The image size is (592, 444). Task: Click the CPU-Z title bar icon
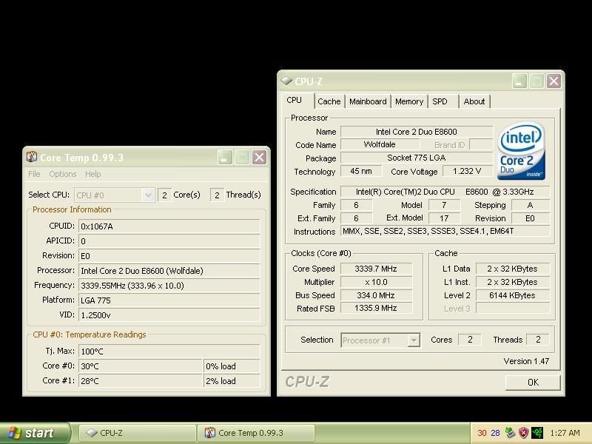286,81
